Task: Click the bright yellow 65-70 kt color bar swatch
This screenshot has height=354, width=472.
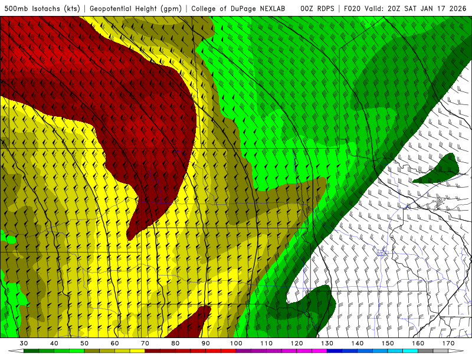Action: 137,351
